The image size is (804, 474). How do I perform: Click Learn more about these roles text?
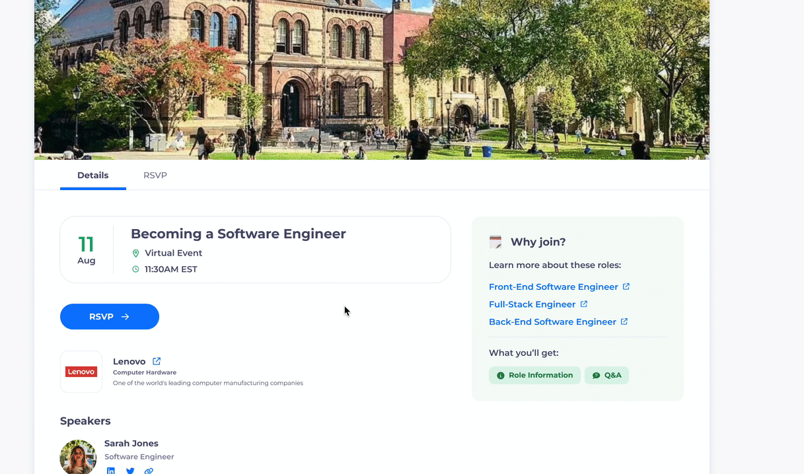pyautogui.click(x=555, y=265)
